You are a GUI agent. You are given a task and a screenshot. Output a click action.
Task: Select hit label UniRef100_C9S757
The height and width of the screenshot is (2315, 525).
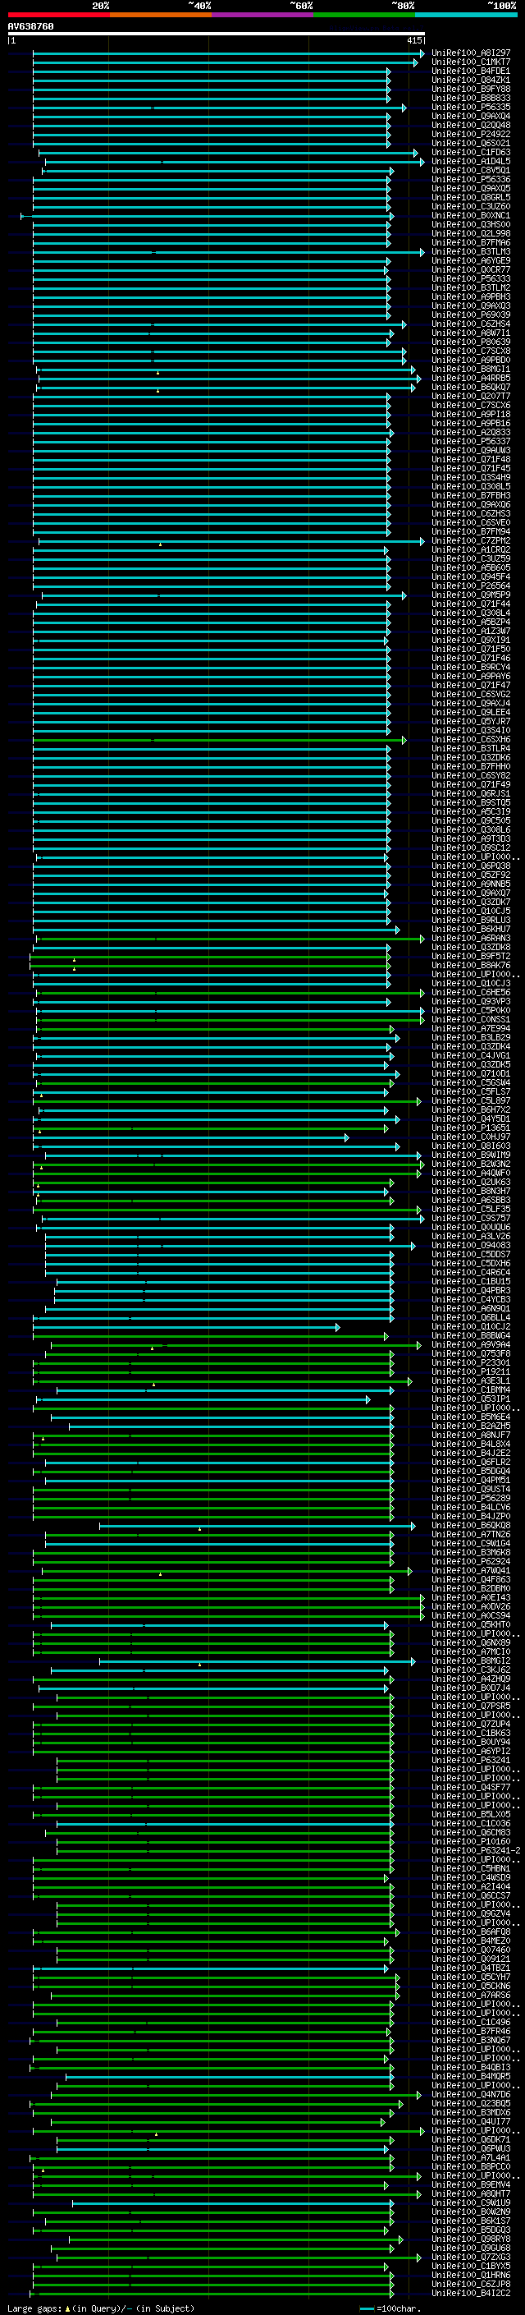(x=470, y=1218)
